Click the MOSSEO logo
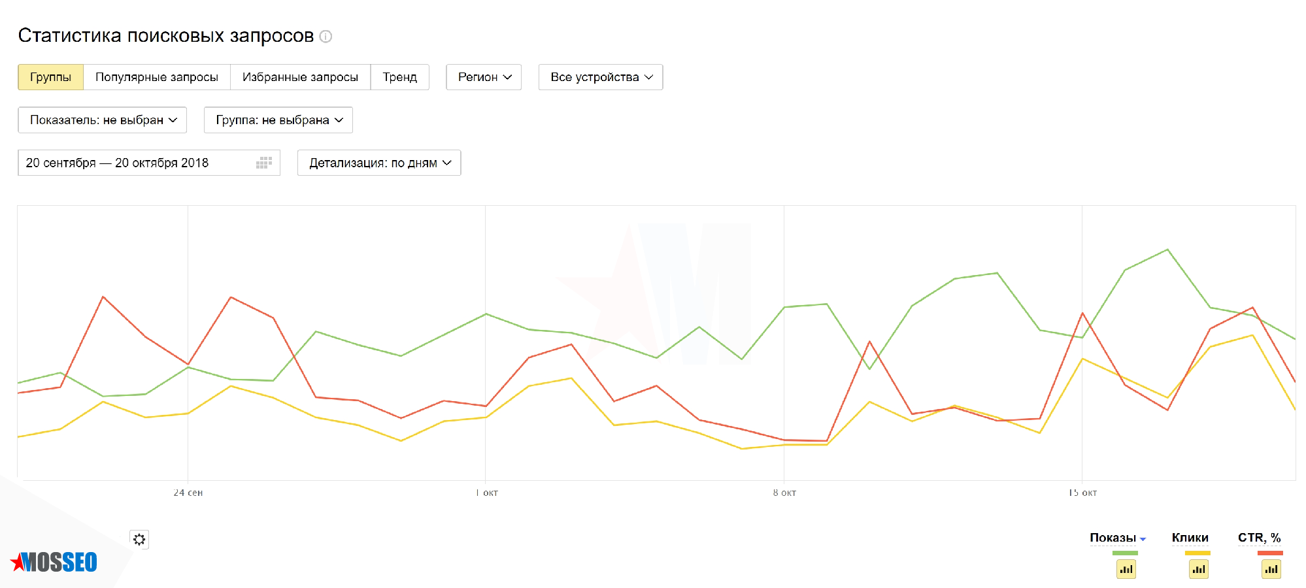This screenshot has width=1306, height=588. 54,562
